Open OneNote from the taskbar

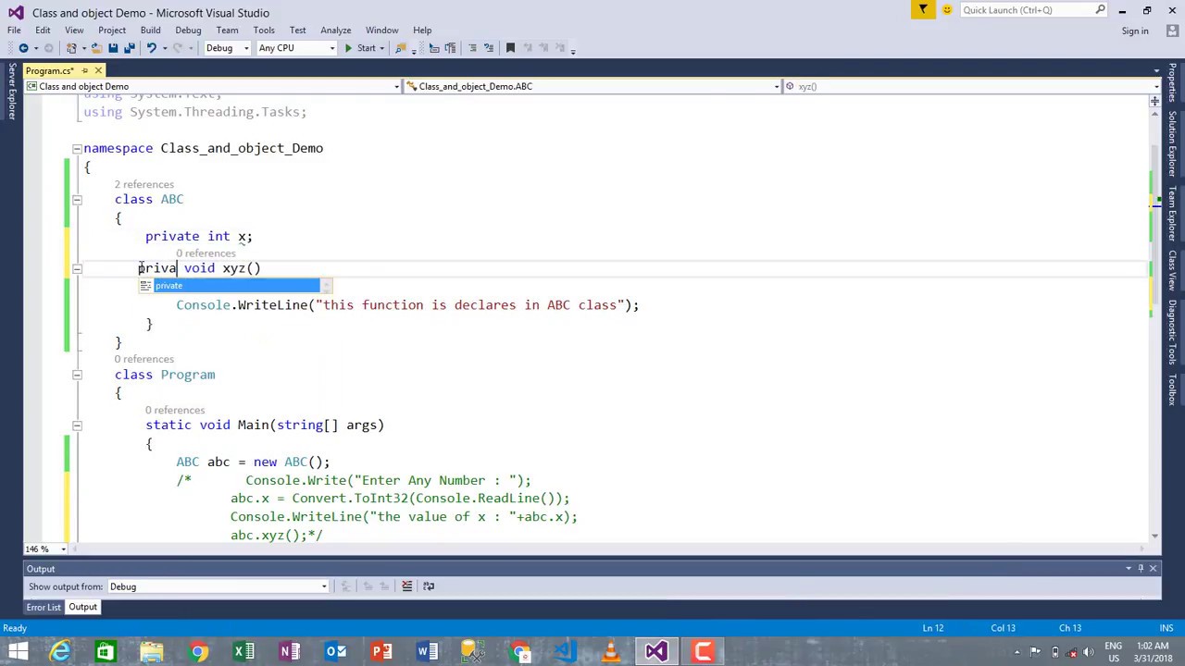290,651
